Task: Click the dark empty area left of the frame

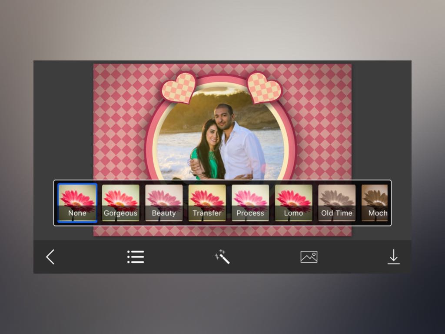Action: click(63, 122)
